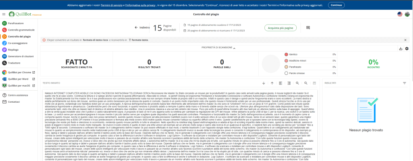
Task: Click the red Identico color swatch
Action: [x=286, y=54]
